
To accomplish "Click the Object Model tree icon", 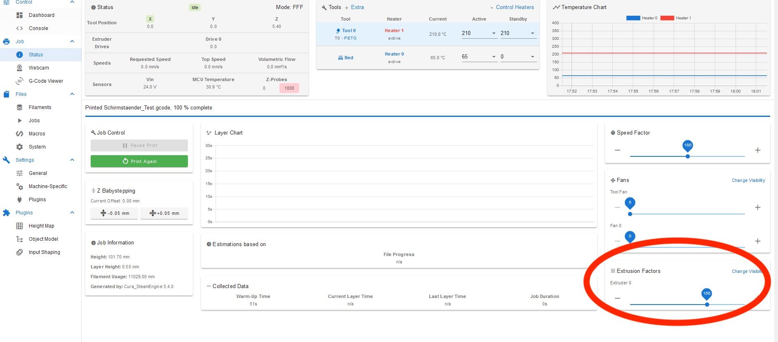I will [19, 239].
